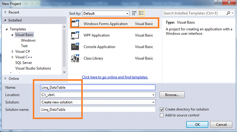Uncheck Create directory for solution
The width and height of the screenshot is (237, 132).
[162, 109]
